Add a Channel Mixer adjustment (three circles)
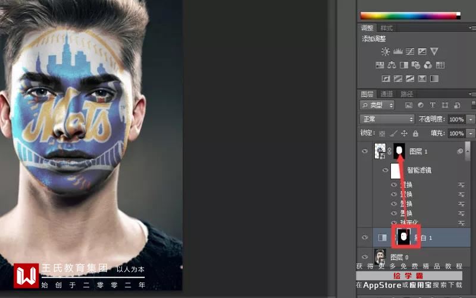This screenshot has height=298, width=476. coord(428,65)
